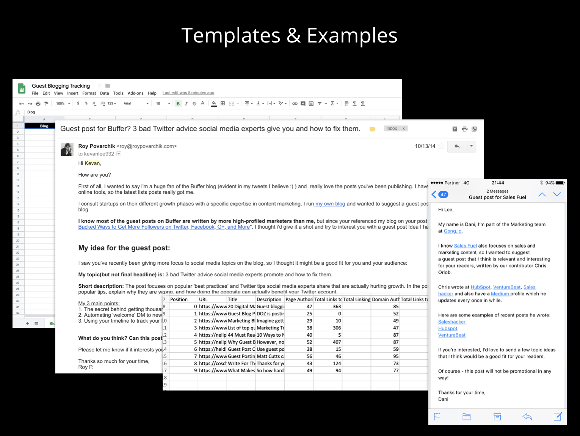Tap the flag icon in mobile Mail
Image resolution: width=580 pixels, height=436 pixels.
pos(437,417)
